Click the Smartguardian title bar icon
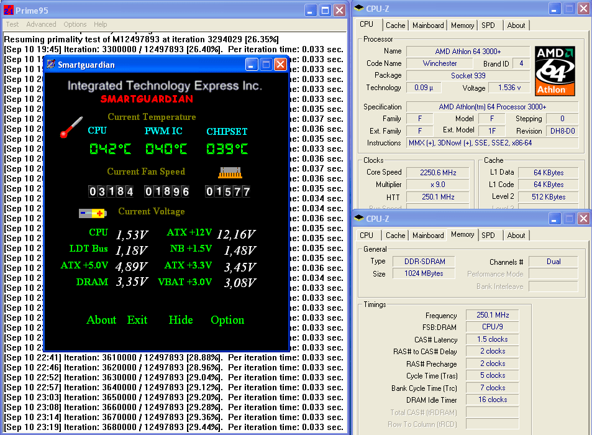 coord(51,65)
